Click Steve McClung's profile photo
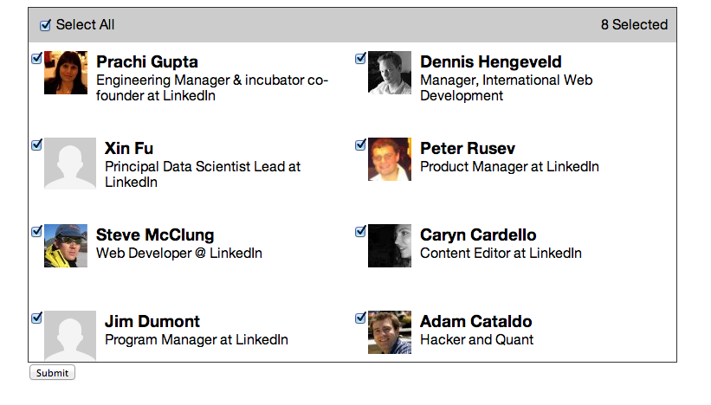Screen dimensions: 711x405 (x=66, y=246)
